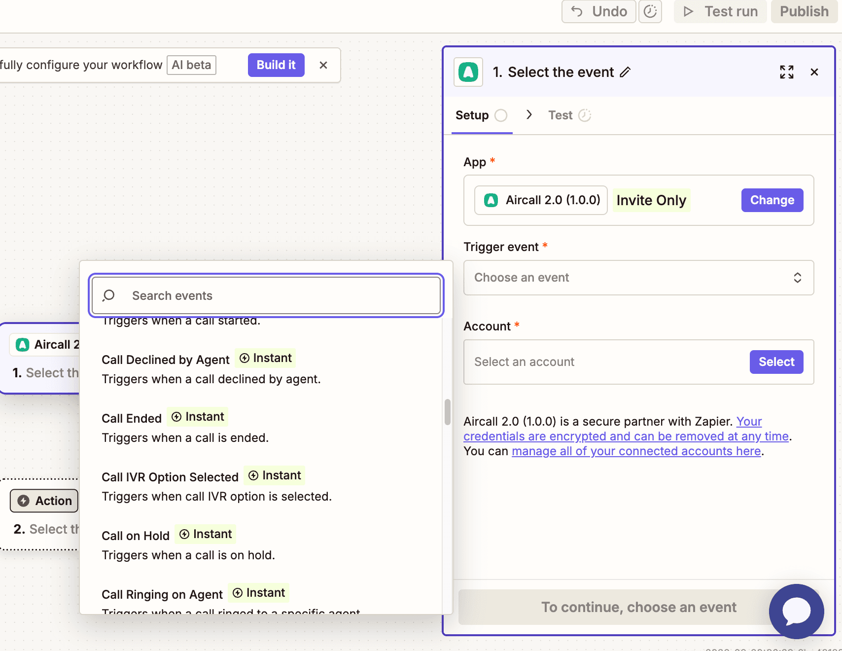Click the chevron on the Trigger event field

(798, 278)
